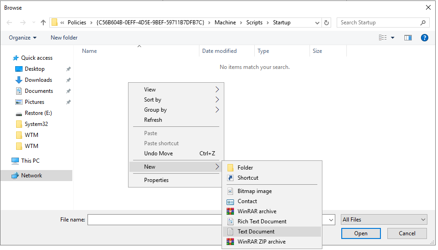Go forward with the forward arrow
Image resolution: width=438 pixels, height=250 pixels.
[23, 23]
